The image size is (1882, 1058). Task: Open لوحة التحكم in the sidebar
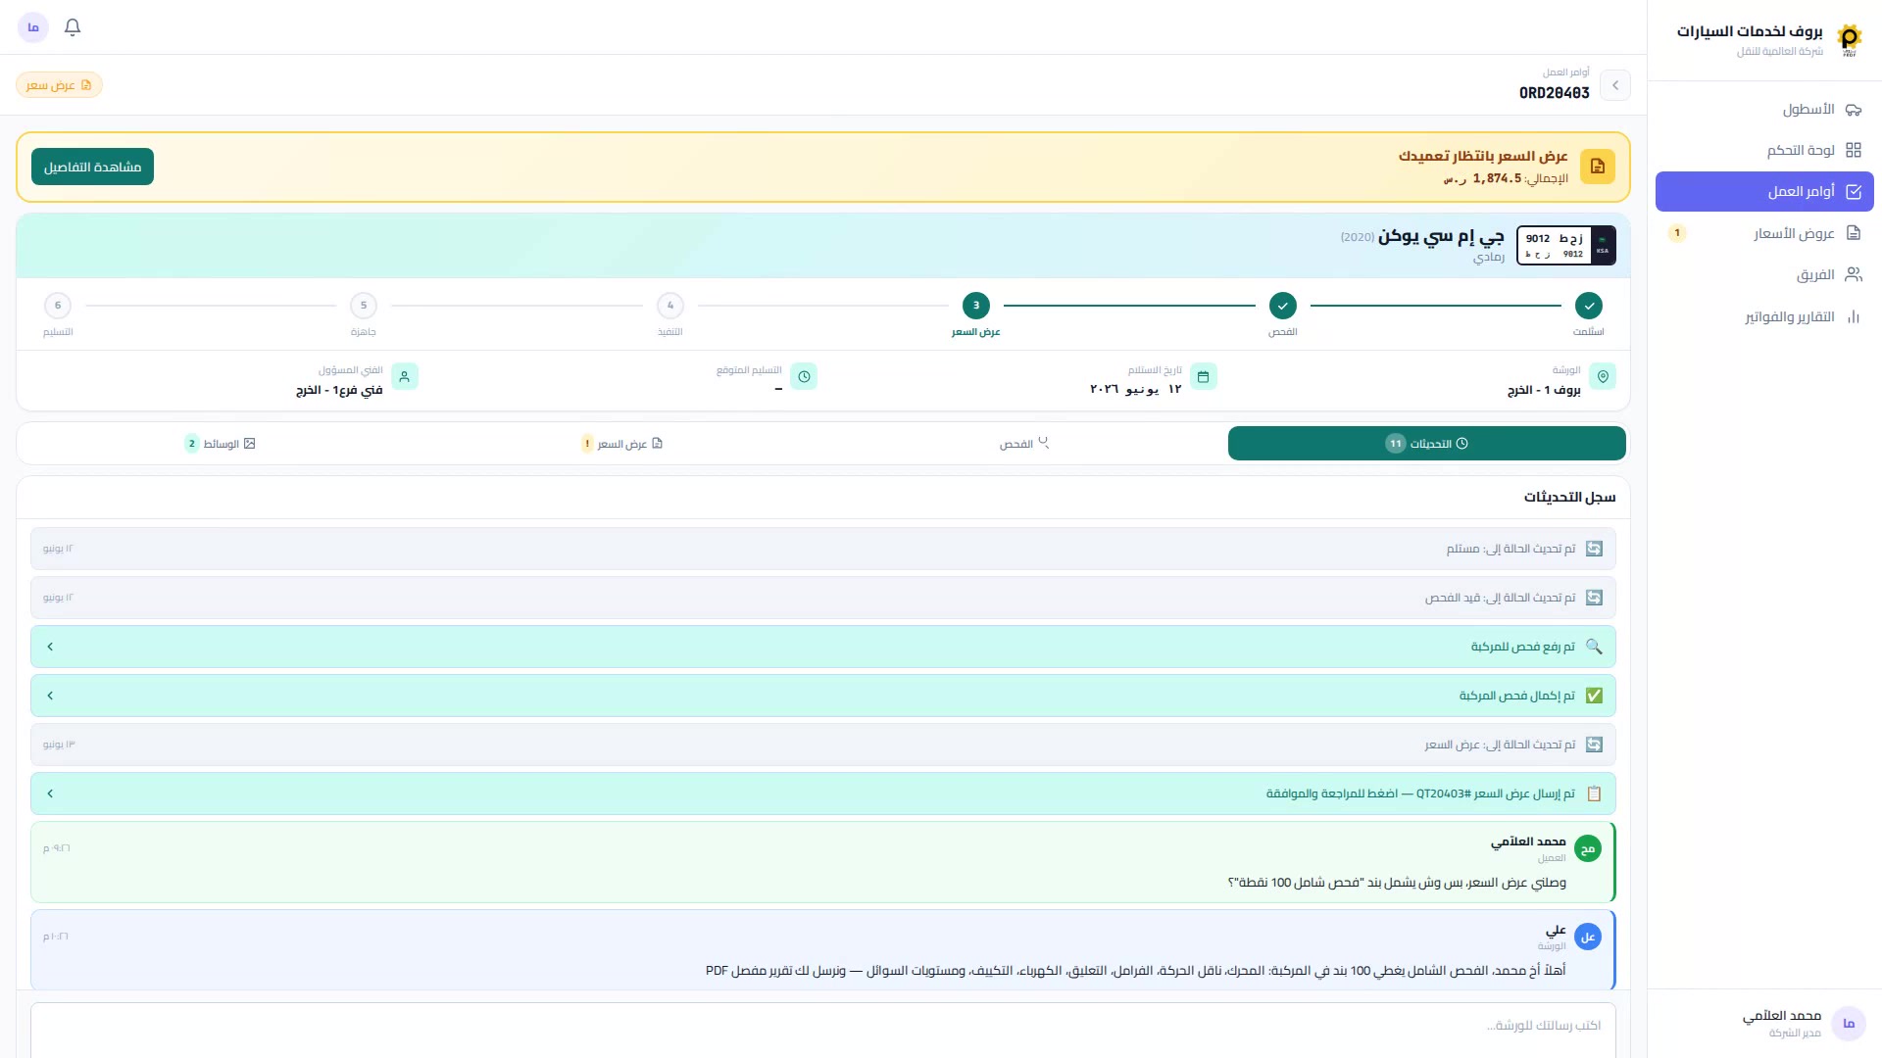tap(1764, 150)
